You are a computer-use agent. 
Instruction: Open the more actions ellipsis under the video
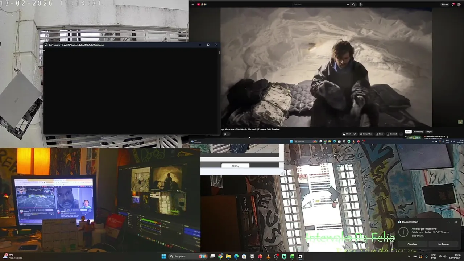click(401, 134)
